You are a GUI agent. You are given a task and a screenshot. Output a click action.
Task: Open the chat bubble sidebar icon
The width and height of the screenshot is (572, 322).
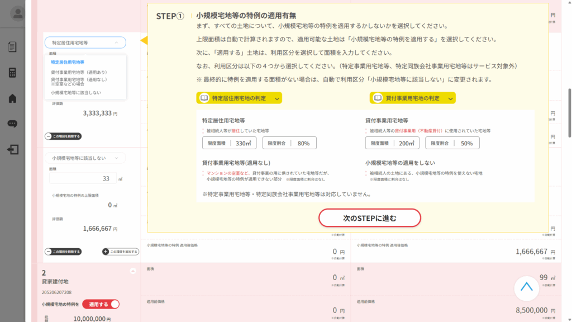pyautogui.click(x=12, y=124)
